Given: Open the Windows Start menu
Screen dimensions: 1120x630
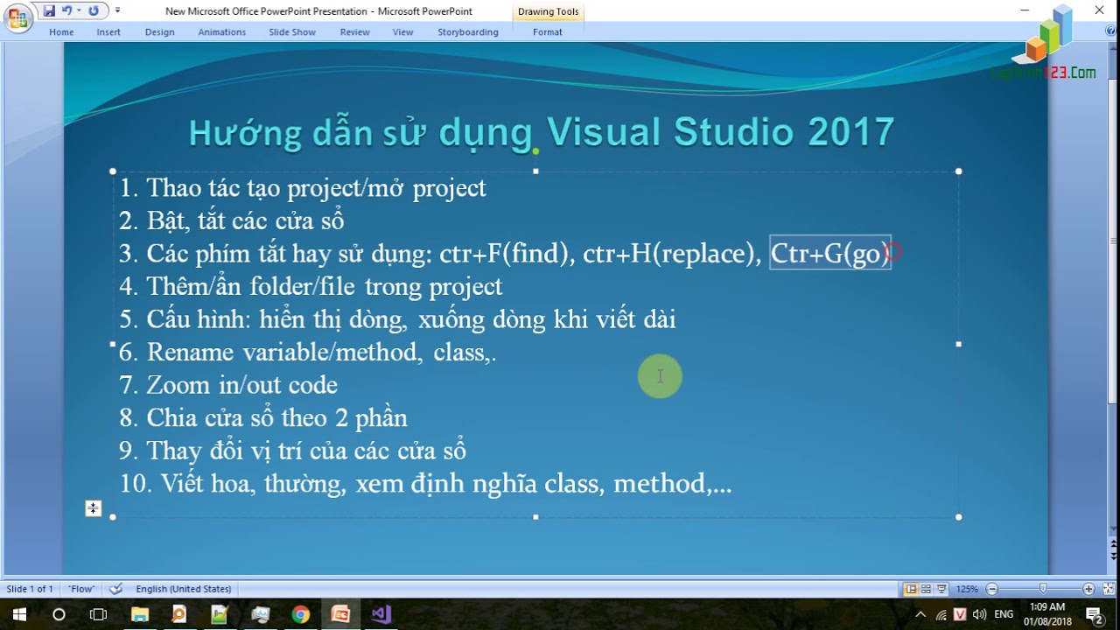Looking at the screenshot, I should point(19,614).
